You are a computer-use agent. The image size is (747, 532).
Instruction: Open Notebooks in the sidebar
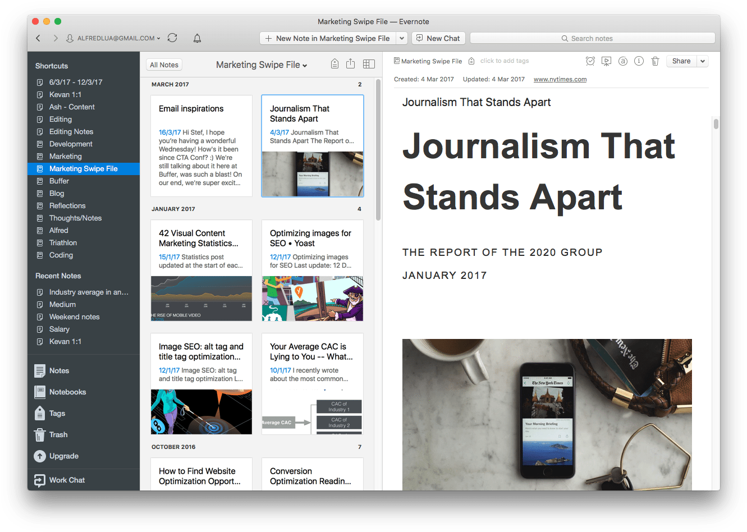tap(67, 392)
